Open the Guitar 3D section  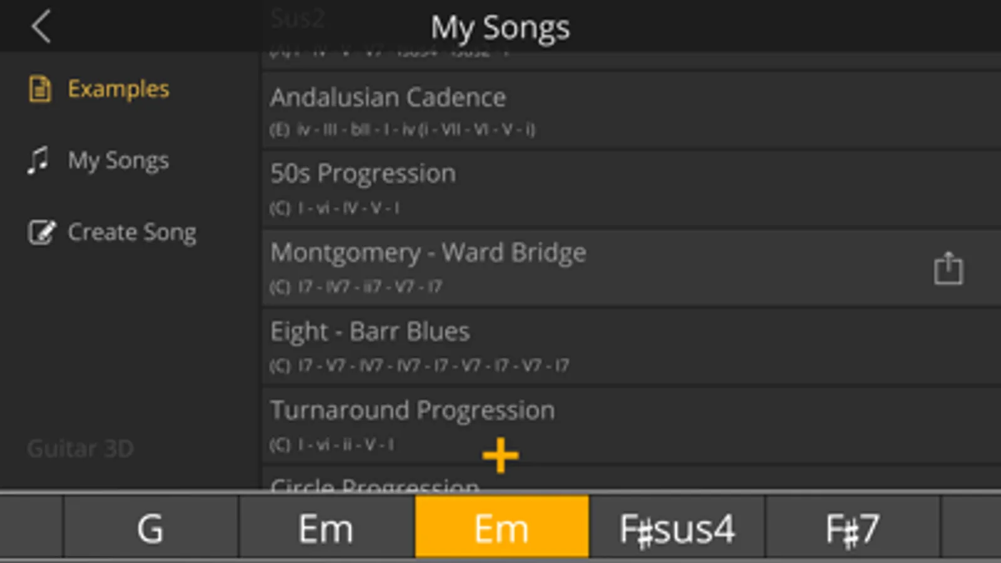click(80, 448)
